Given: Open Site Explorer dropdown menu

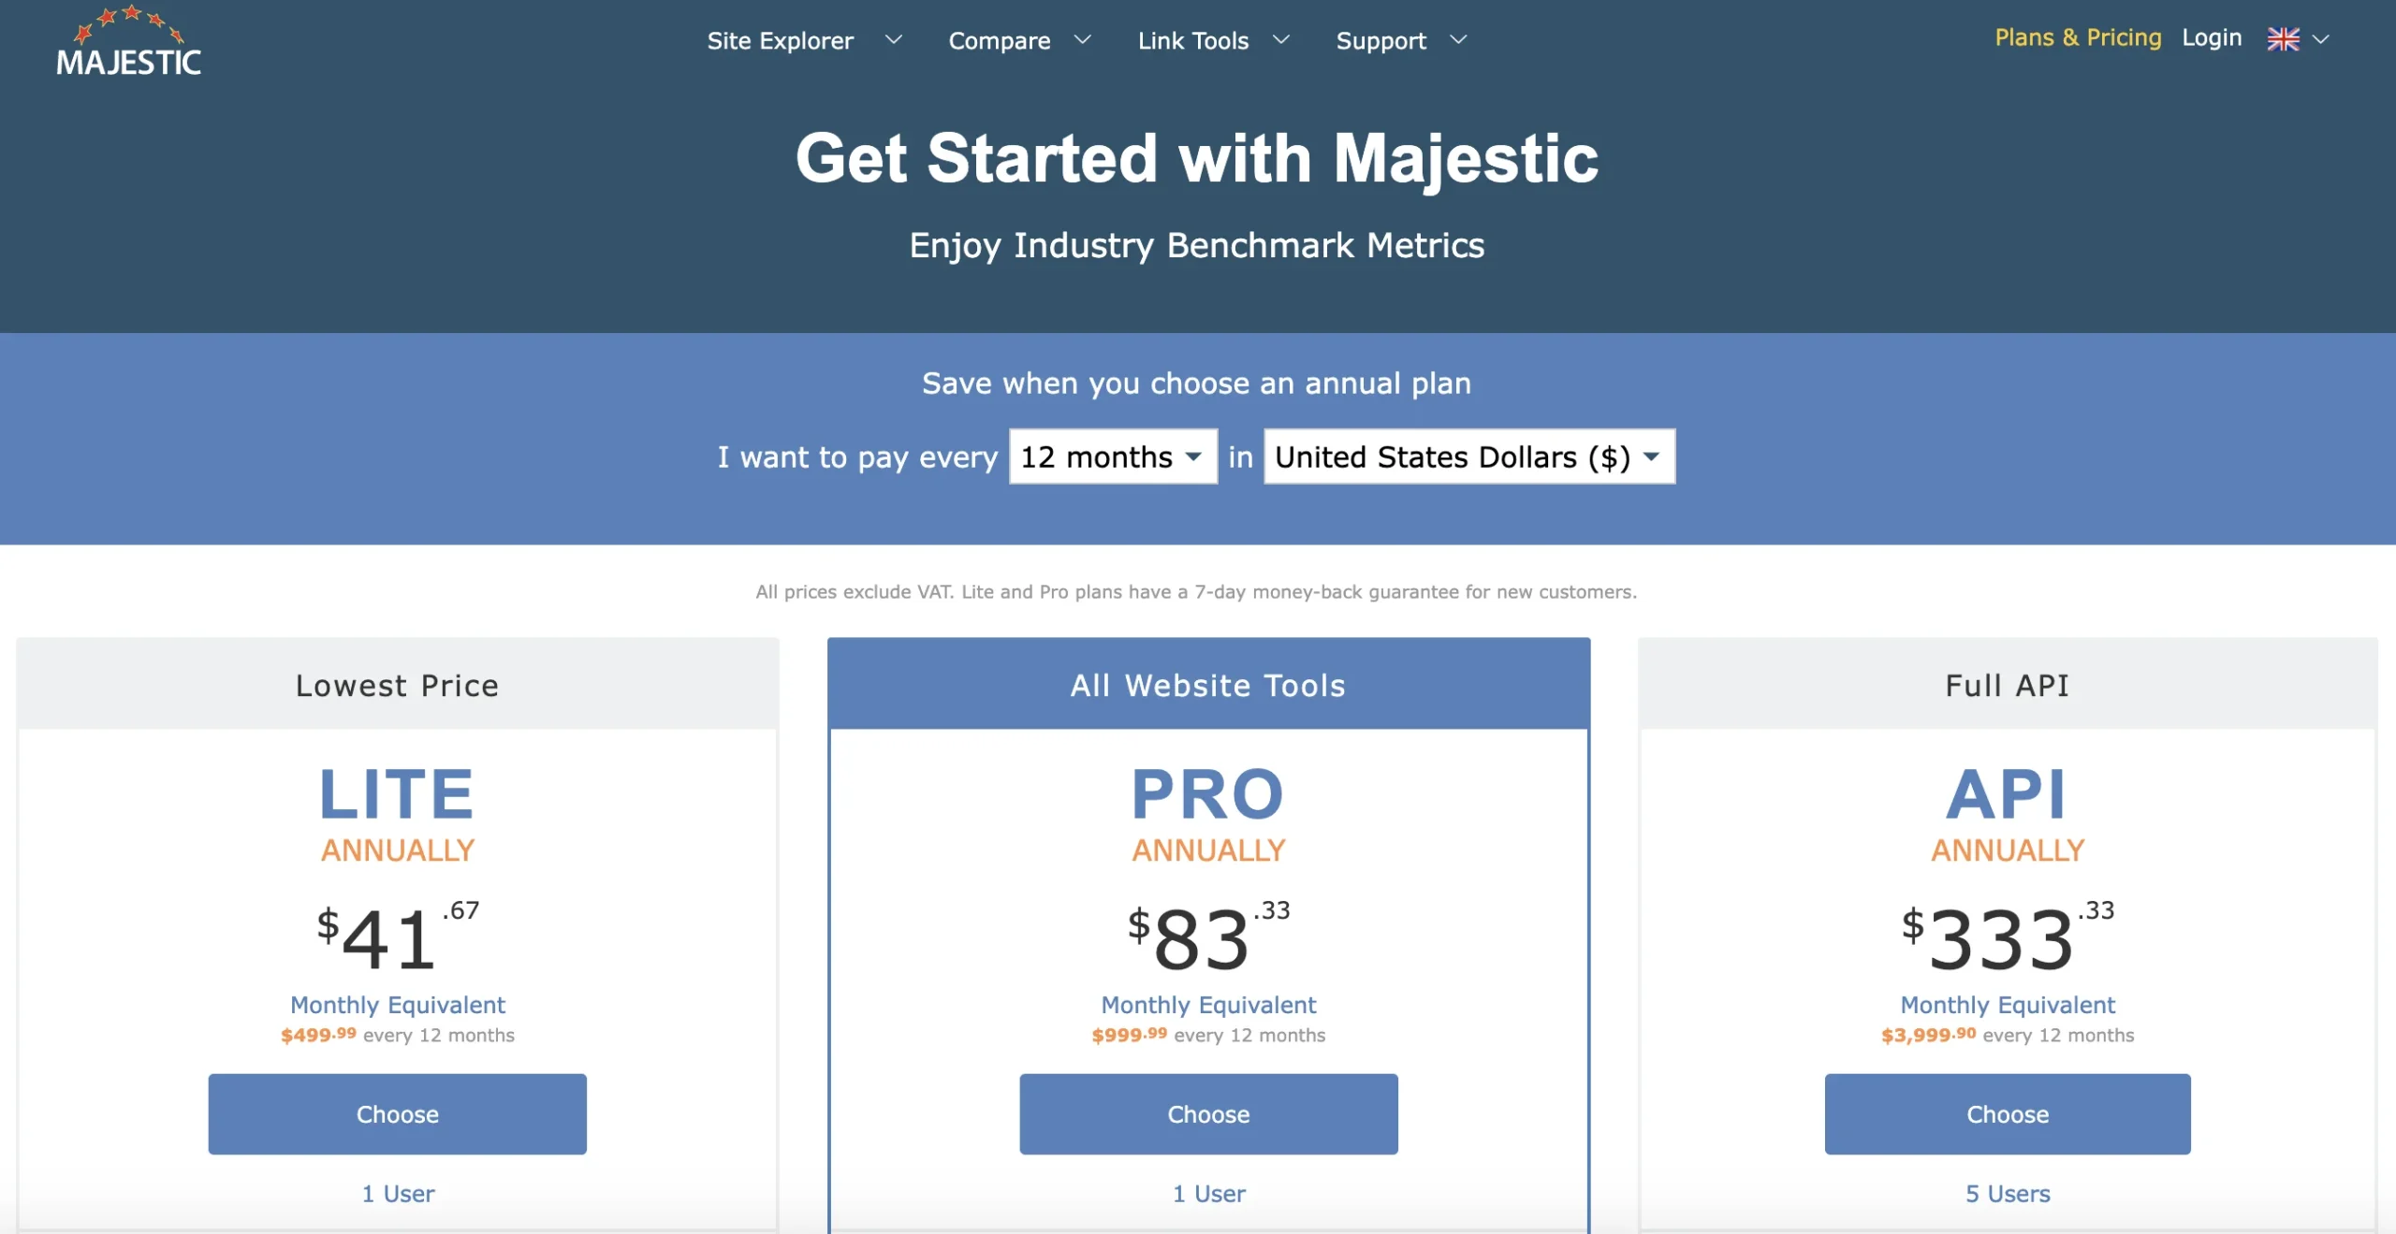Looking at the screenshot, I should click(x=803, y=39).
